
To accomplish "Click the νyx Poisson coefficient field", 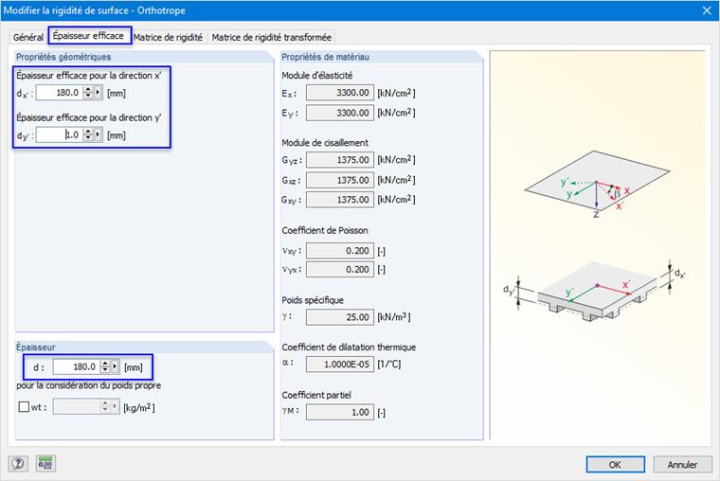I will click(x=340, y=270).
